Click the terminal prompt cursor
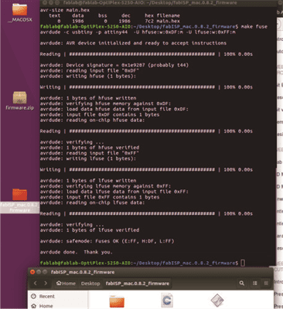Screen dimensions: 283x309 pos(243,263)
